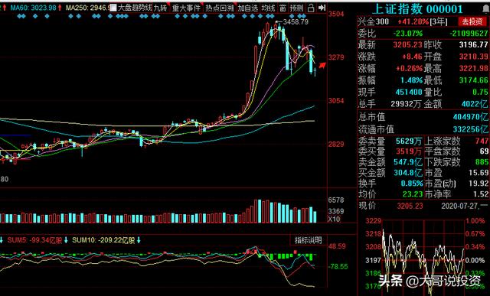This screenshot has width=490, height=296.
Task: Click the down arrow after SUM10 value
Action: coord(139,240)
